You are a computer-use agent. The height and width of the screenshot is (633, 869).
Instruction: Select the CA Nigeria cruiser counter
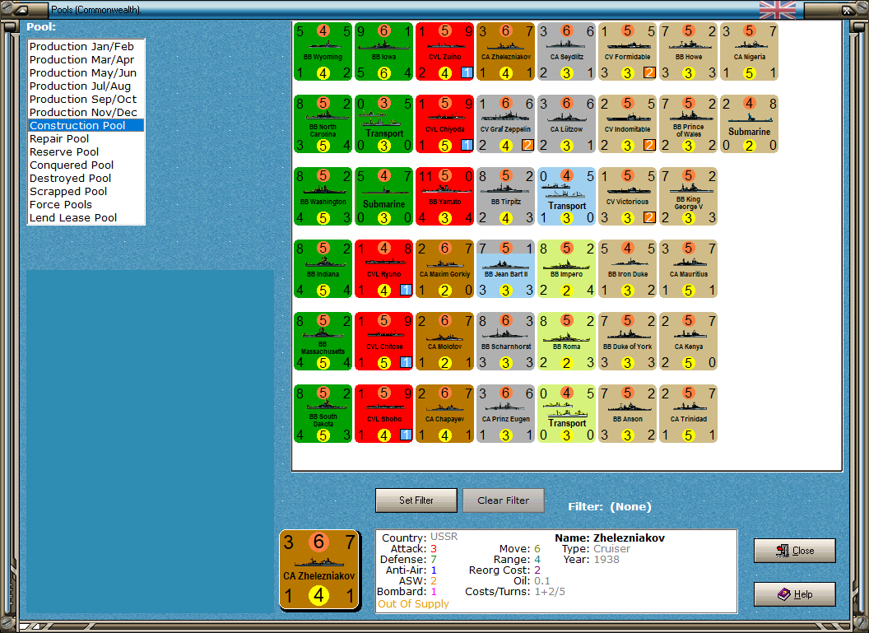tap(750, 52)
